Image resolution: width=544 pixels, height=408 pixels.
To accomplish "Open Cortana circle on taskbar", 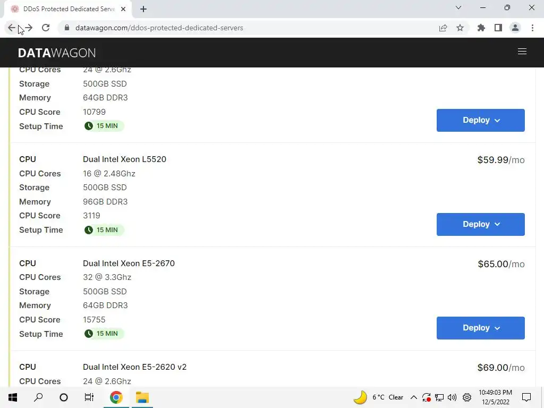I will 64,397.
